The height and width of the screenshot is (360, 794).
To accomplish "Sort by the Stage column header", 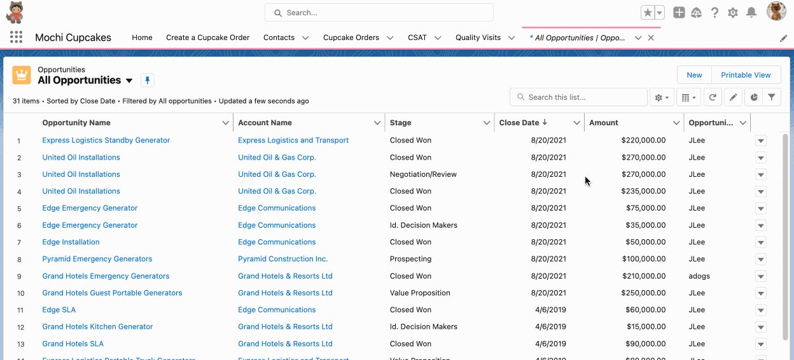I will click(400, 123).
